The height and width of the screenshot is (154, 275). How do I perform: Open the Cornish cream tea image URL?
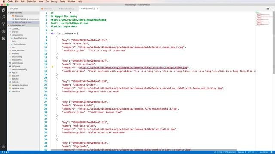(131, 47)
